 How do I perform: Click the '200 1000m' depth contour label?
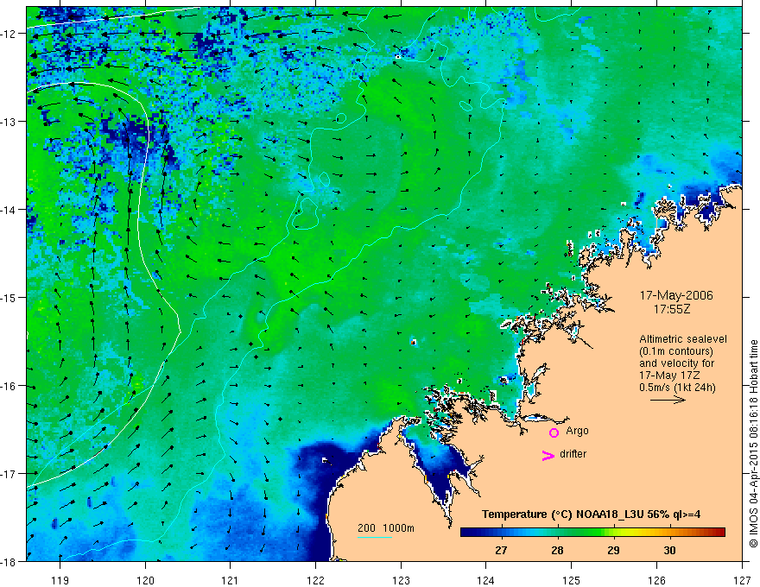click(386, 527)
